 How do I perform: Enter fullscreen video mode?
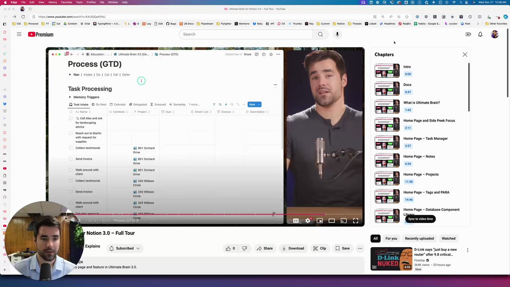355,220
